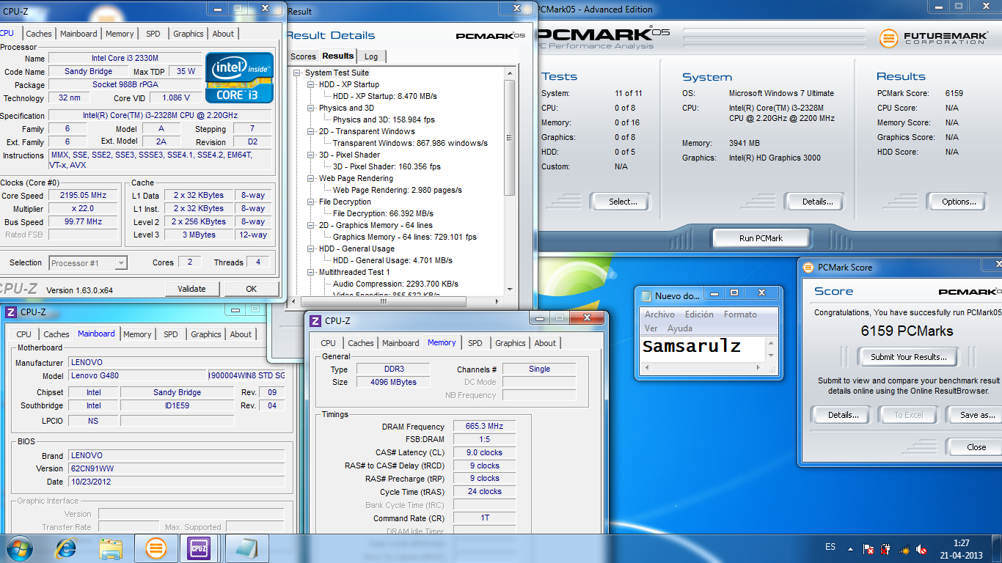
Task: Click Submit Your Results... button
Action: pos(909,357)
